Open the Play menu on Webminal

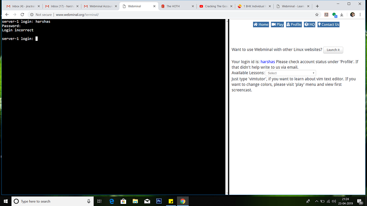coord(278,24)
